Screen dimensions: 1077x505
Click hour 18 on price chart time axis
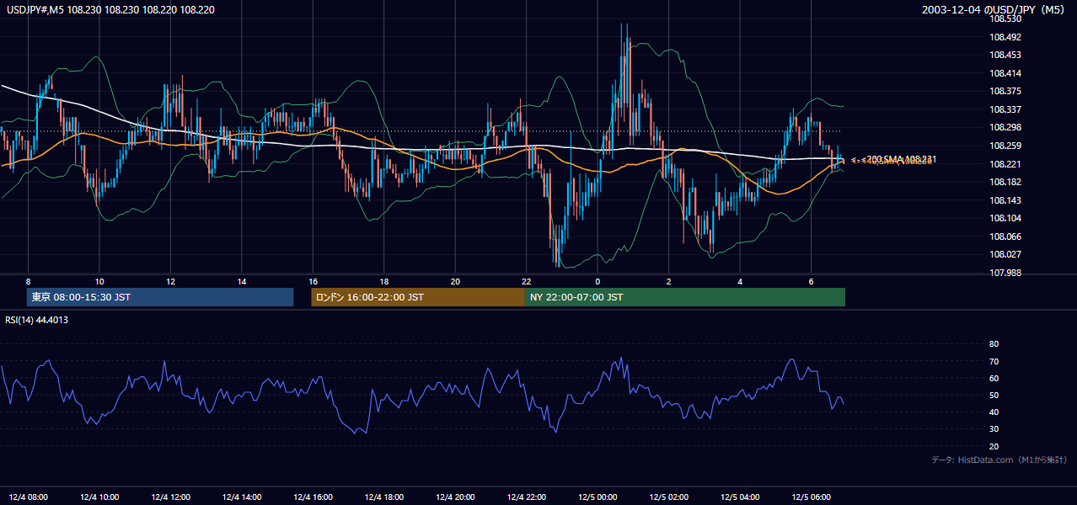pyautogui.click(x=384, y=281)
